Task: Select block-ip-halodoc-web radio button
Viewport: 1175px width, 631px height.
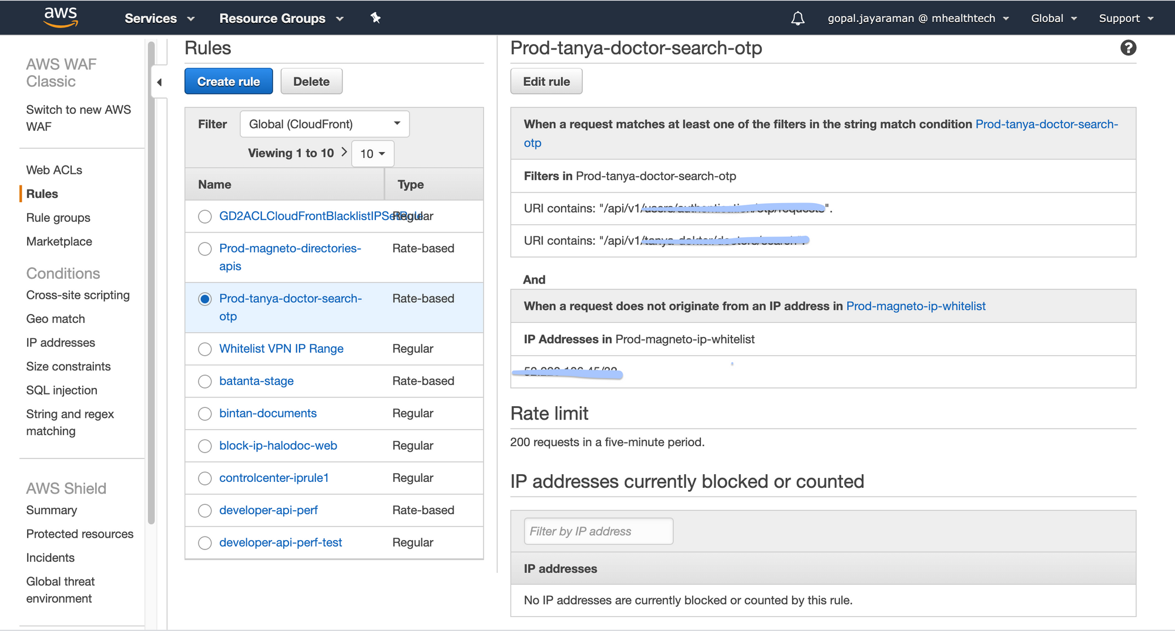Action: pos(204,446)
